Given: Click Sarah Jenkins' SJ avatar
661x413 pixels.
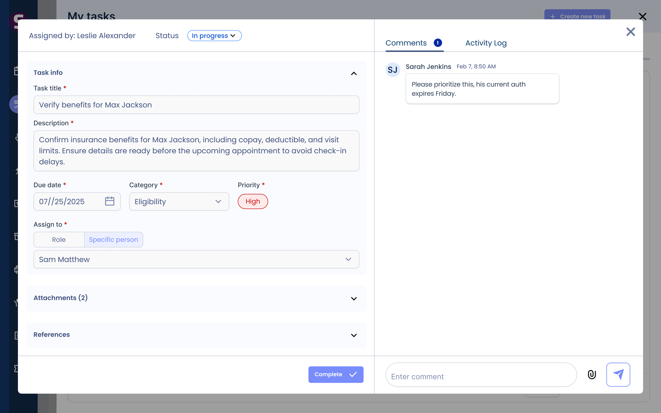Looking at the screenshot, I should 393,70.
